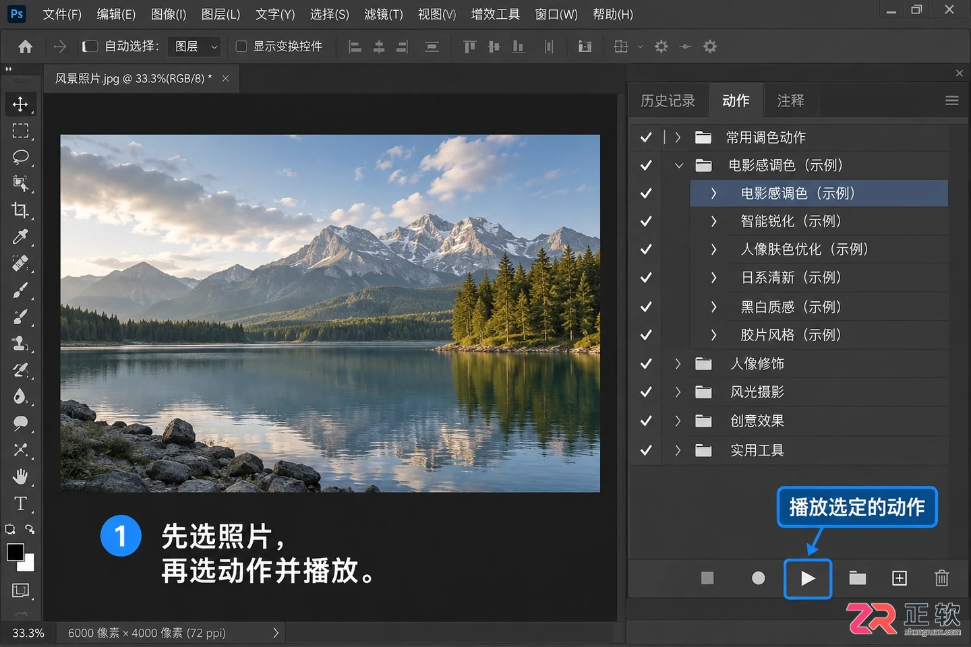Select the Spot Healing Brush tool
This screenshot has height=647, width=971.
click(20, 263)
